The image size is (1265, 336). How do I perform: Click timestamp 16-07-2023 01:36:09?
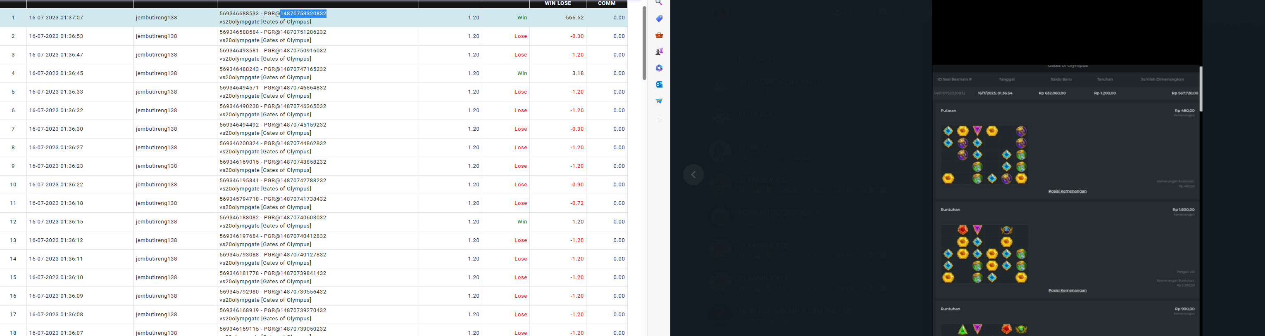56,296
